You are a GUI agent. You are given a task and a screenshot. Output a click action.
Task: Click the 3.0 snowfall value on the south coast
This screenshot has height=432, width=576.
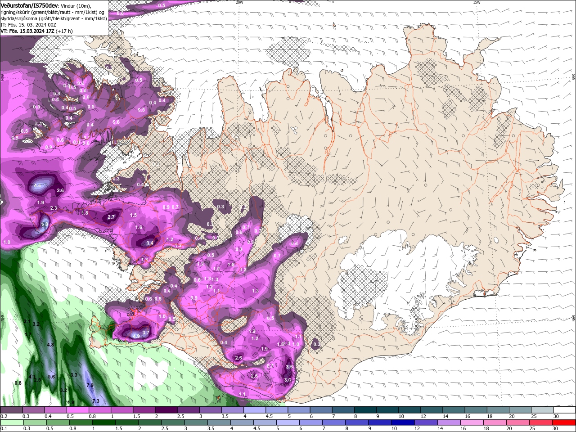(x=288, y=380)
